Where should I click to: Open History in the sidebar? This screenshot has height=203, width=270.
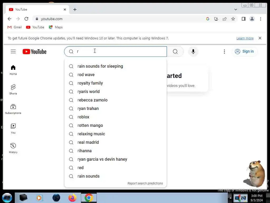click(x=13, y=148)
